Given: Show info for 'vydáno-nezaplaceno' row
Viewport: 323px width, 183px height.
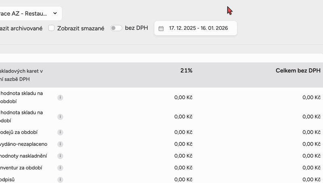Looking at the screenshot, I should pyautogui.click(x=60, y=144).
